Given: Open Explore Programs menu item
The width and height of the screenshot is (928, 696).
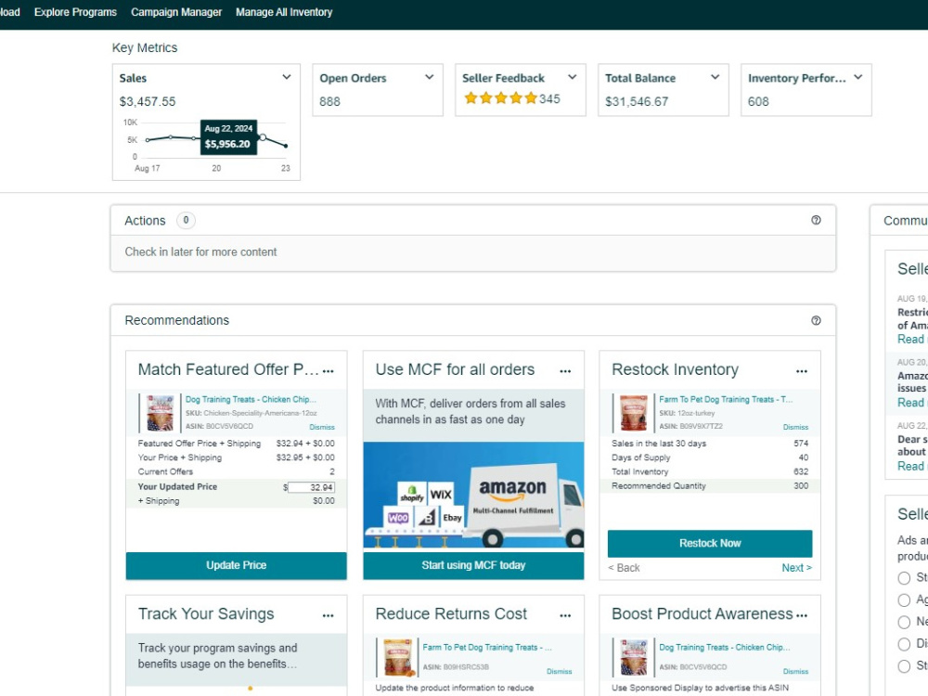Looking at the screenshot, I should 75,12.
